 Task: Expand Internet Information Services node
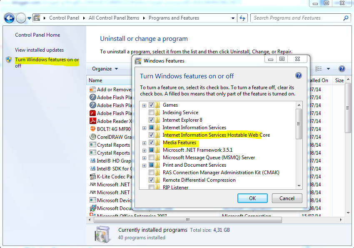(x=144, y=128)
